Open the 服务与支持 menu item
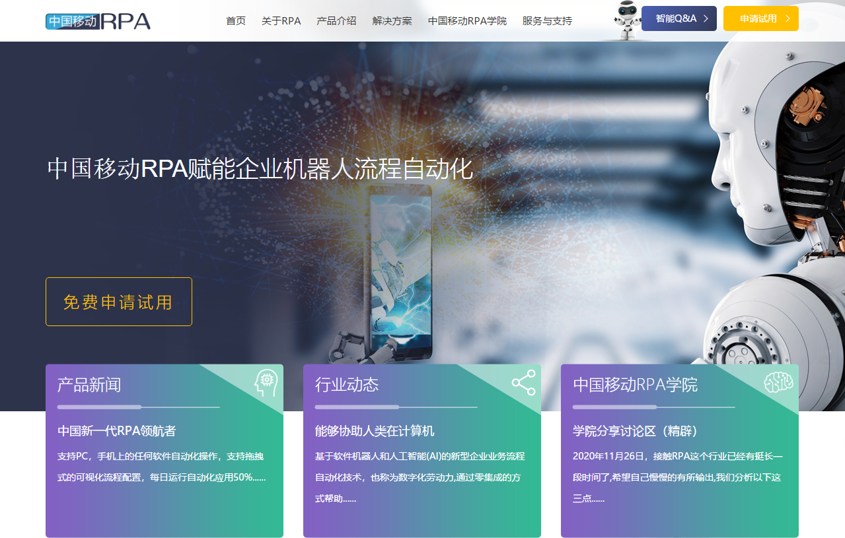 click(x=547, y=20)
